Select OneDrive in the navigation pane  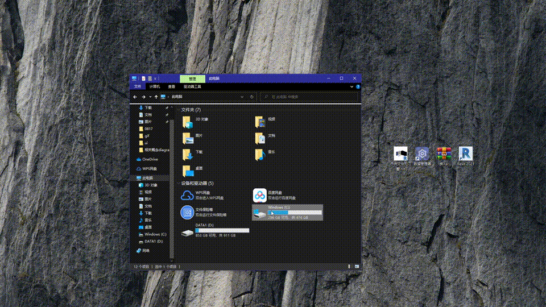tap(150, 159)
